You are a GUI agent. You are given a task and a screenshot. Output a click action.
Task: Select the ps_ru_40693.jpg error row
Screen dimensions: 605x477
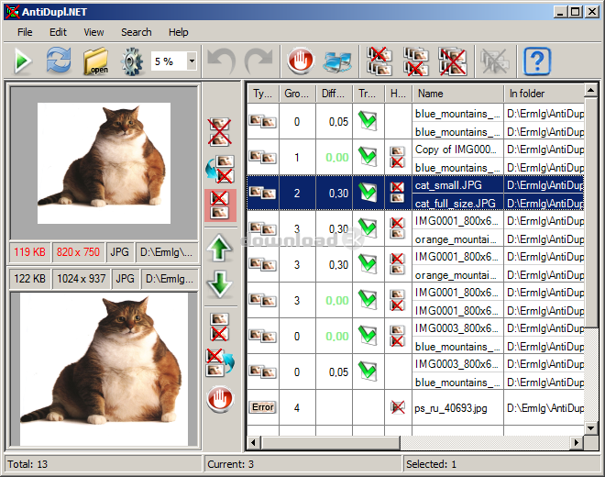415,408
